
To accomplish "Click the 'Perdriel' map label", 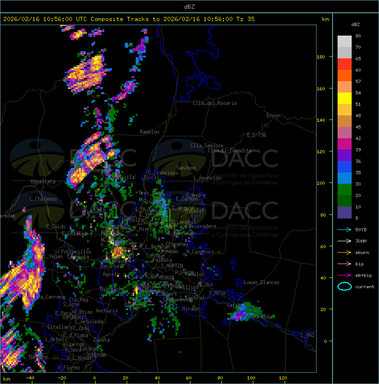I will (x=111, y=266).
